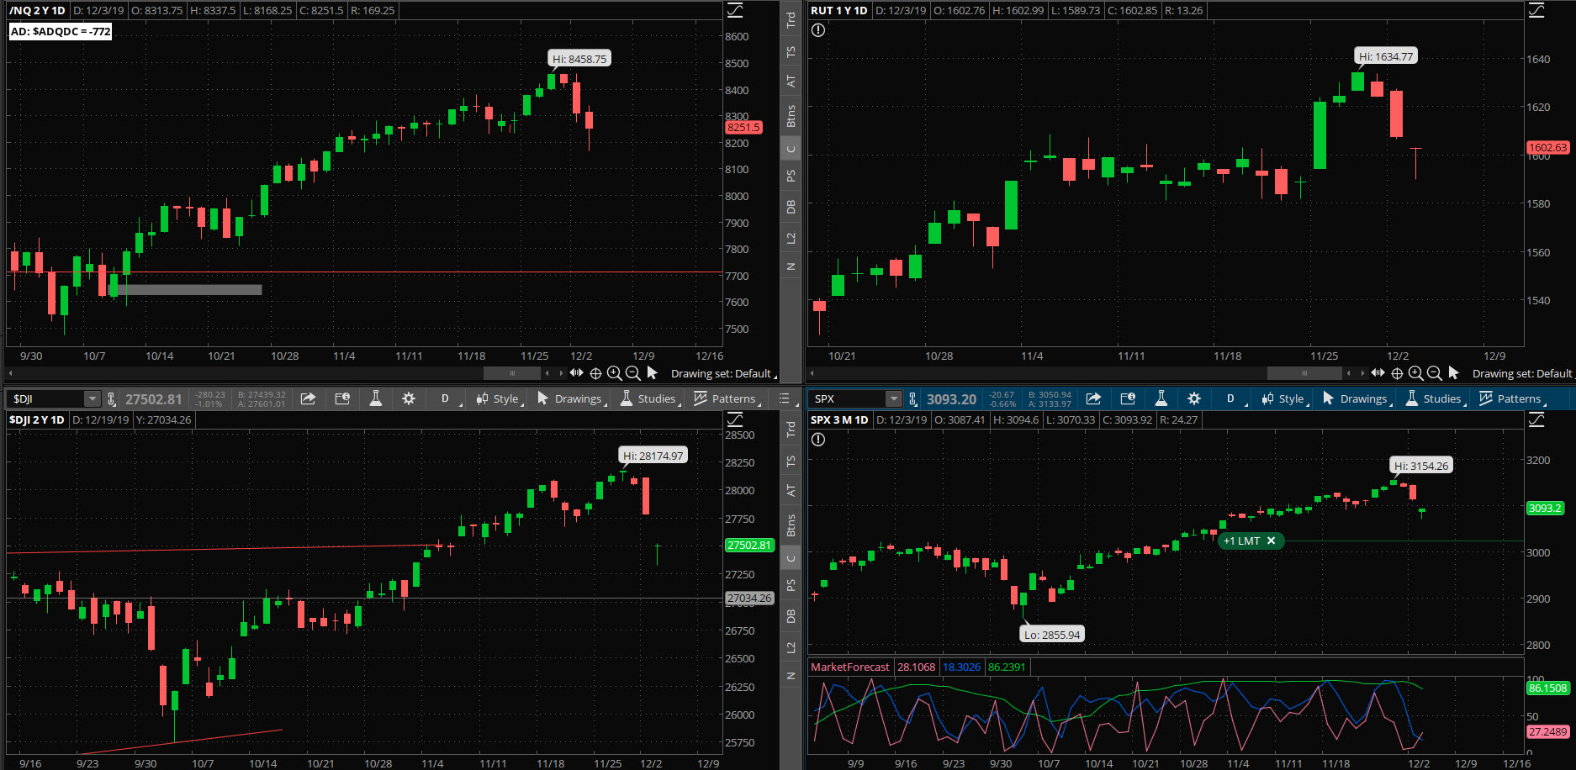Open the Style menu in SPX toolbar
1576x770 pixels.
pyautogui.click(x=1284, y=398)
